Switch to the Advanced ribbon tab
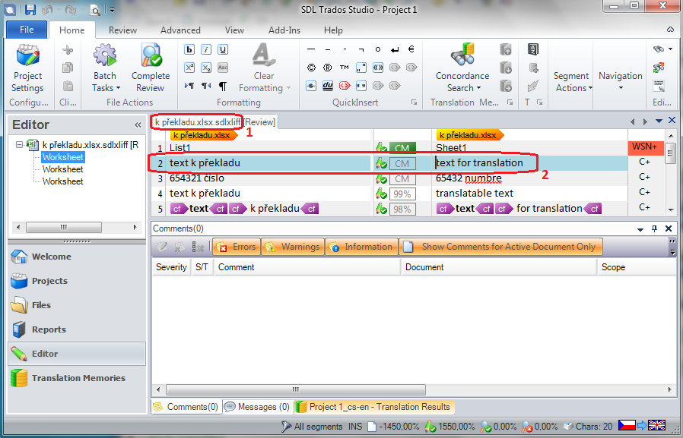 (x=180, y=30)
